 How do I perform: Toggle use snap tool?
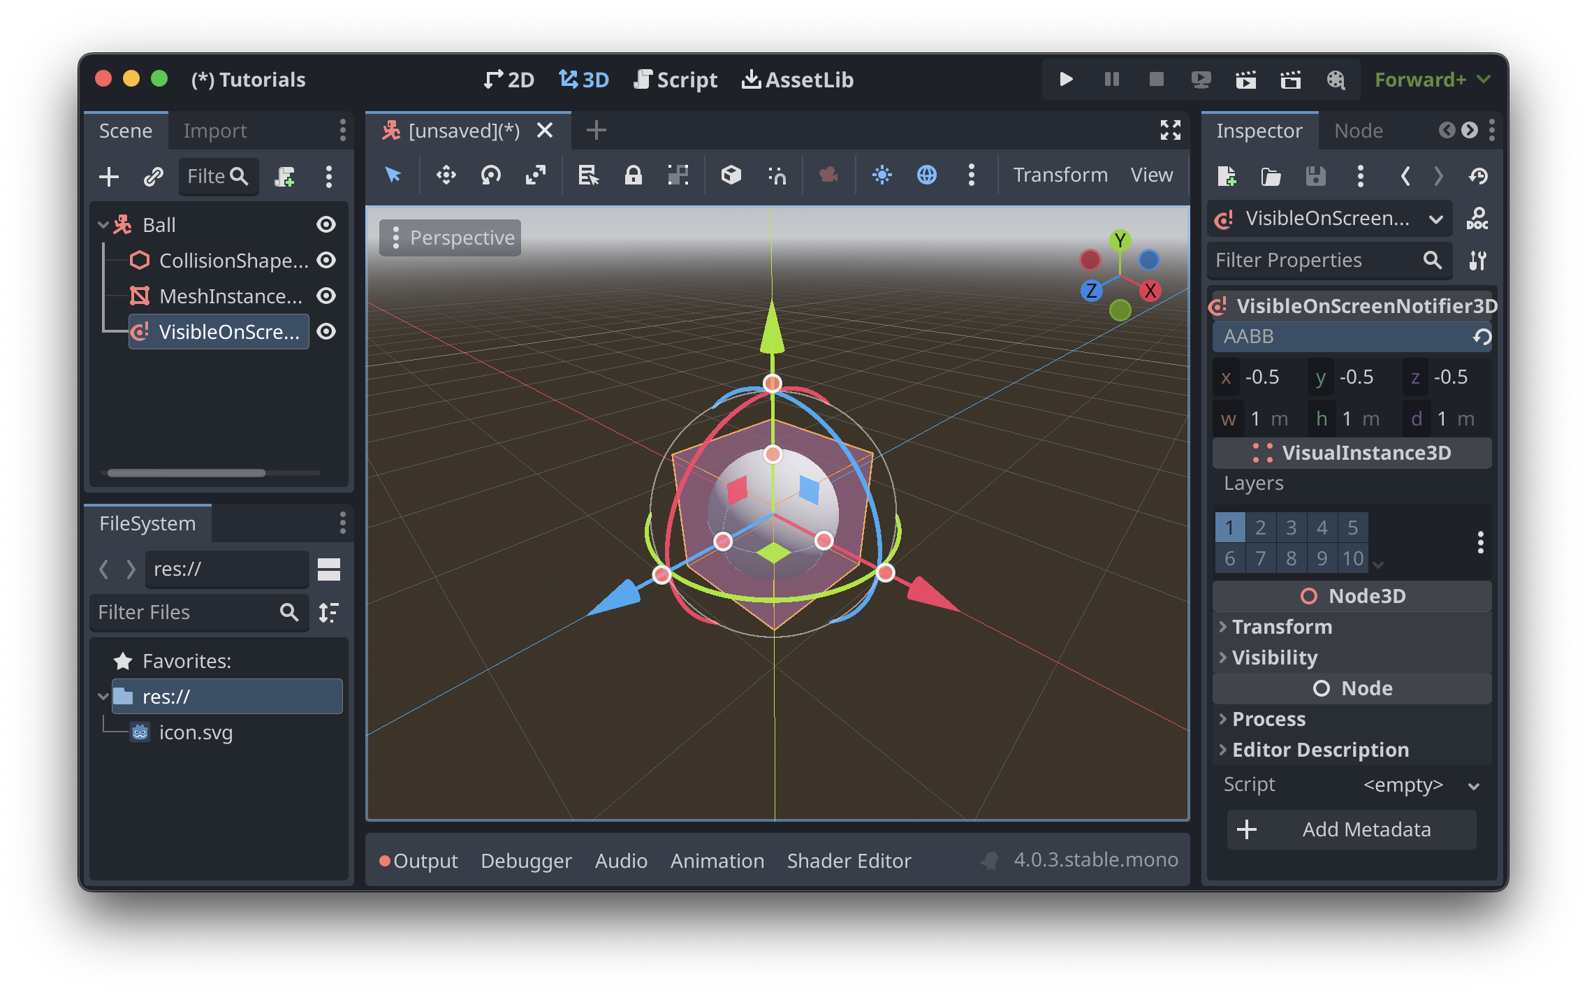coord(777,175)
